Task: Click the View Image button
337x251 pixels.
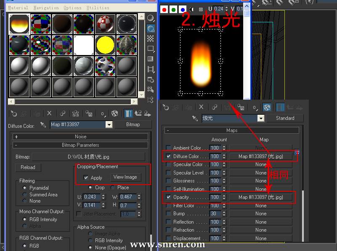Action: pyautogui.click(x=125, y=177)
